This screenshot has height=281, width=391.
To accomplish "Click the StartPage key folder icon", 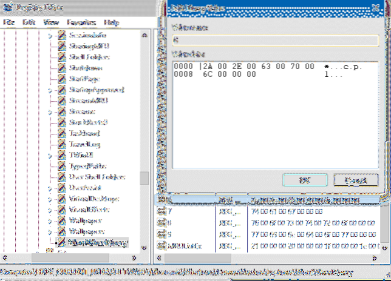I will coord(61,79).
